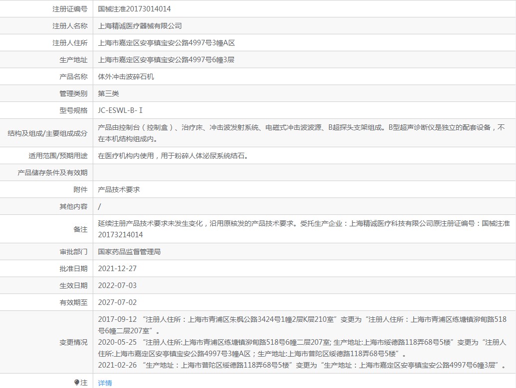Click the 备注 row label
The image size is (516, 388).
click(x=81, y=229)
